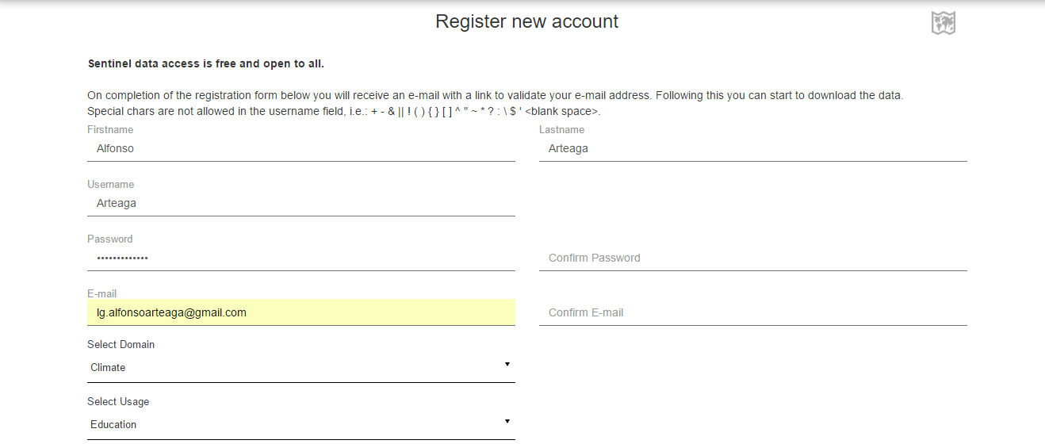Click the world map icon

[x=943, y=23]
